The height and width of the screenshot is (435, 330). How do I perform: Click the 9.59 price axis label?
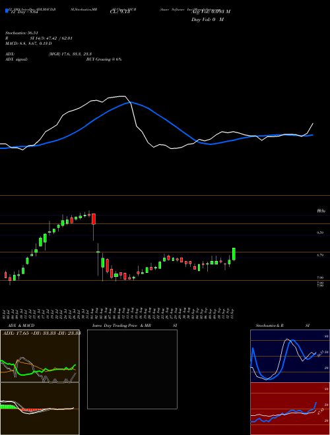point(320,233)
